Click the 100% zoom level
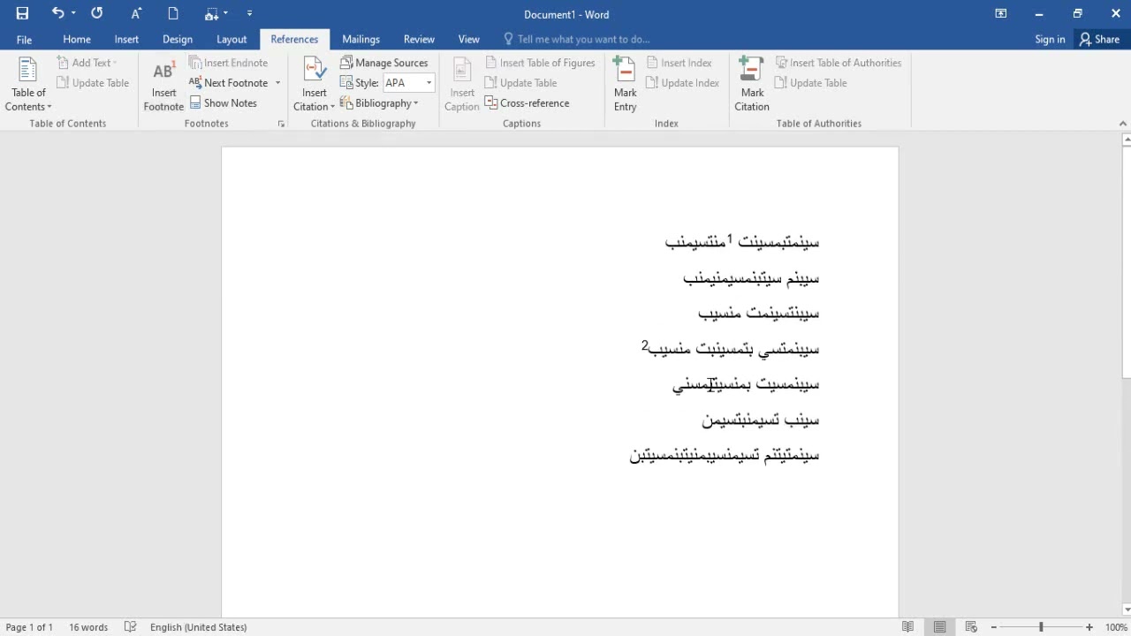This screenshot has width=1131, height=636. pyautogui.click(x=1115, y=627)
